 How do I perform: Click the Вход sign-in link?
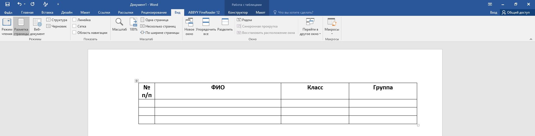493,12
